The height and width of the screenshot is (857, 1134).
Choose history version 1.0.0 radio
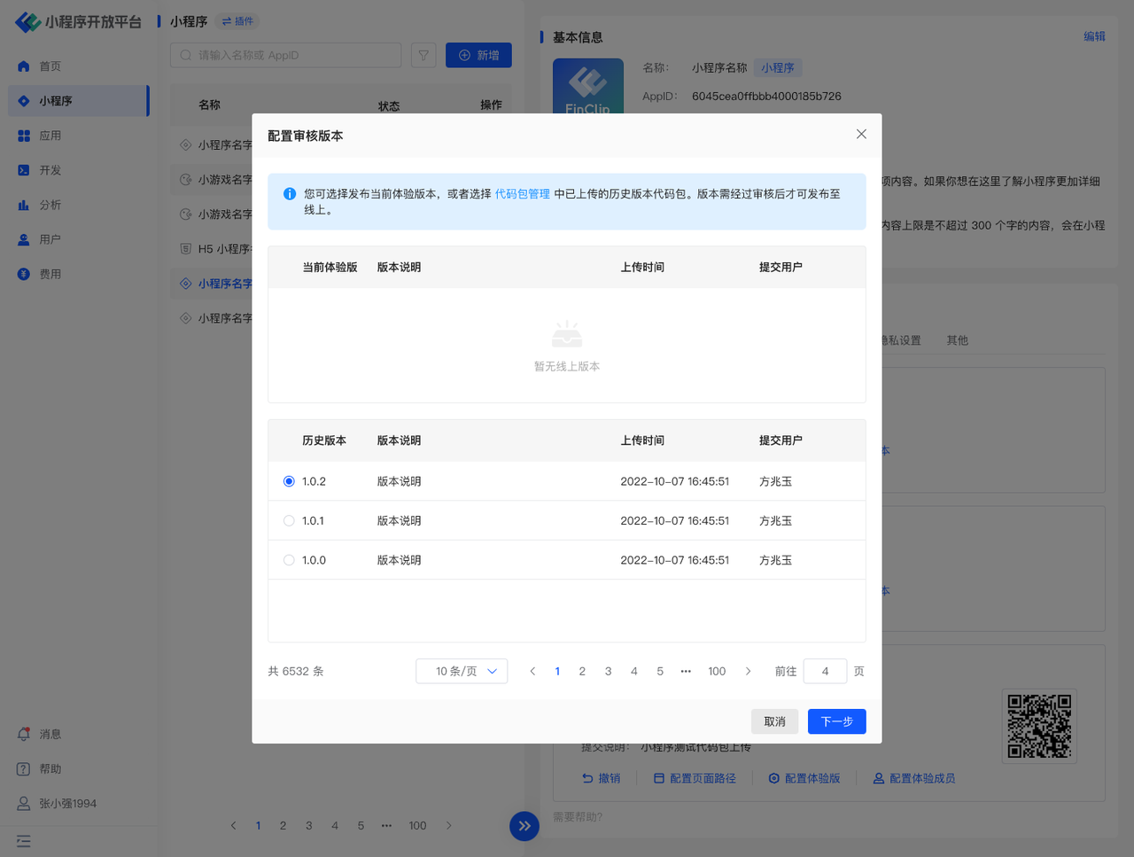(289, 560)
